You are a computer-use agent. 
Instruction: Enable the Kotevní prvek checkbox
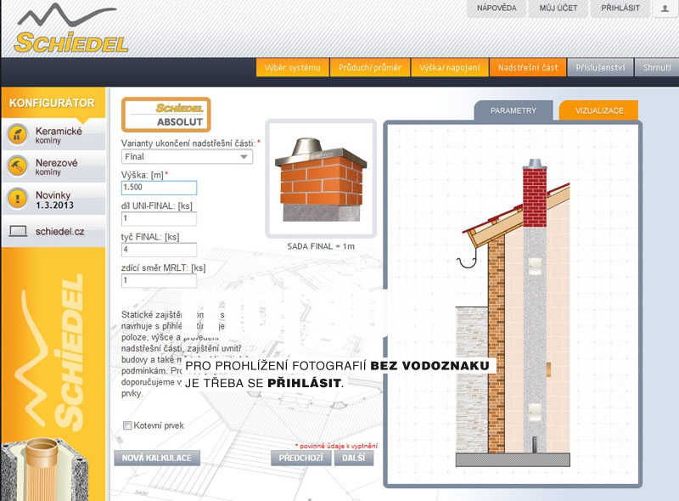coord(127,425)
